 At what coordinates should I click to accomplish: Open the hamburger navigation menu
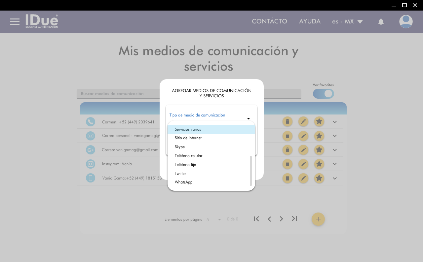pos(15,22)
